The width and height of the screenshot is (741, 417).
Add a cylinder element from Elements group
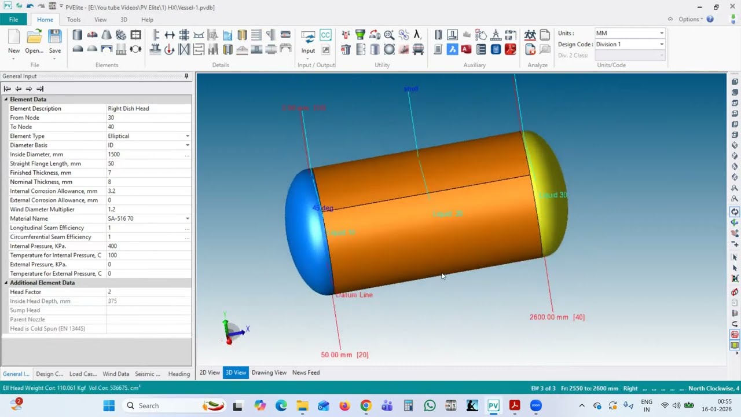(x=77, y=35)
